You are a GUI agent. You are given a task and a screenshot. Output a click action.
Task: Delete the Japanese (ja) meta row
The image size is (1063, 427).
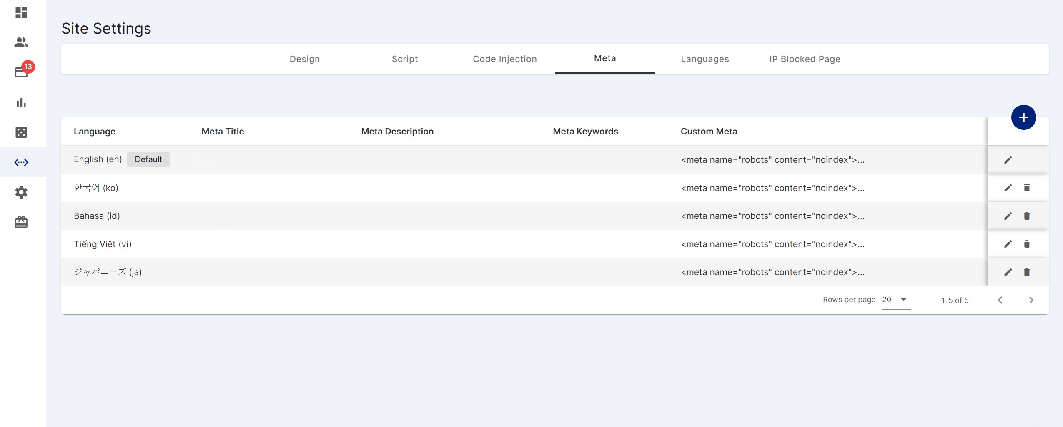click(1027, 272)
